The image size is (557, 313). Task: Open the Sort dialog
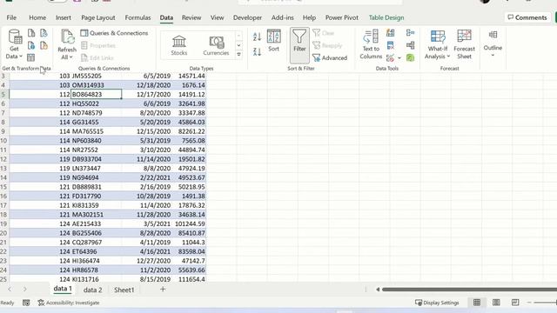click(273, 41)
